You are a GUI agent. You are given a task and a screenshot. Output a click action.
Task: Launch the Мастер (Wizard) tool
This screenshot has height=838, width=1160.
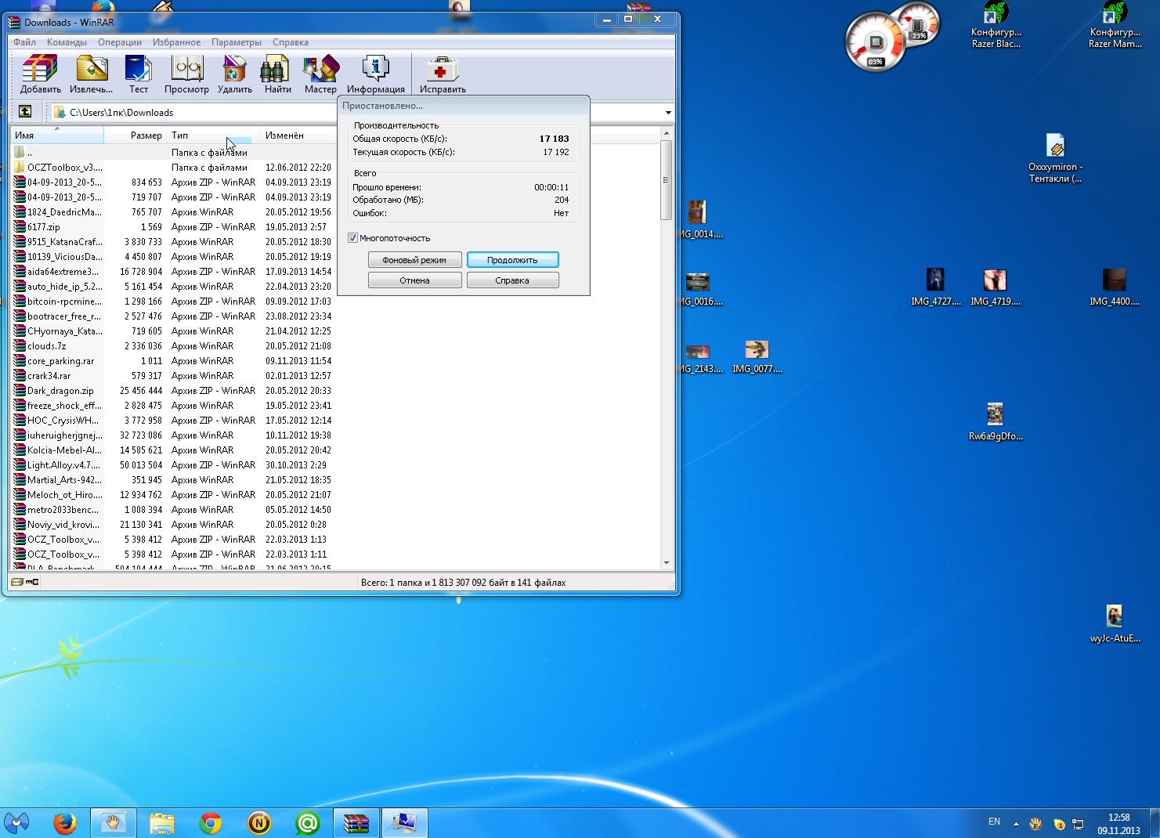point(320,74)
